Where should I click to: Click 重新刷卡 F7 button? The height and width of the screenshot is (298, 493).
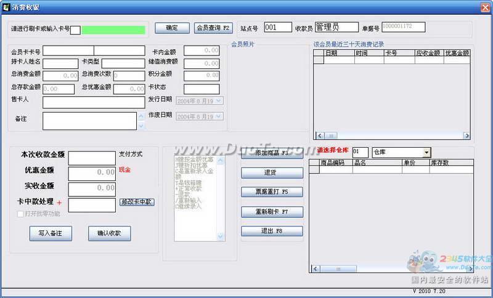coord(272,212)
